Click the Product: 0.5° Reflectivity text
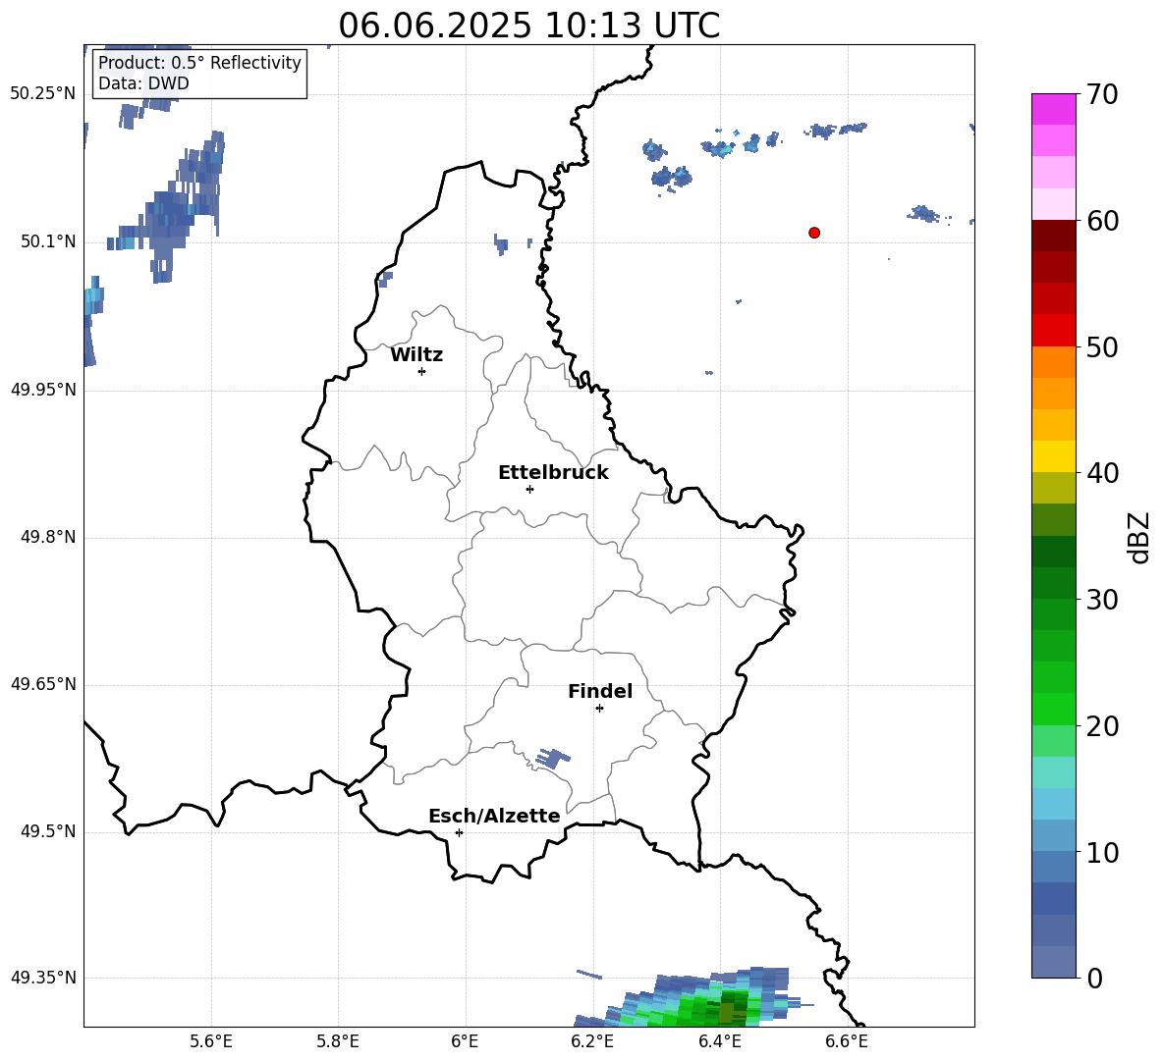The image size is (1163, 1061). click(199, 62)
